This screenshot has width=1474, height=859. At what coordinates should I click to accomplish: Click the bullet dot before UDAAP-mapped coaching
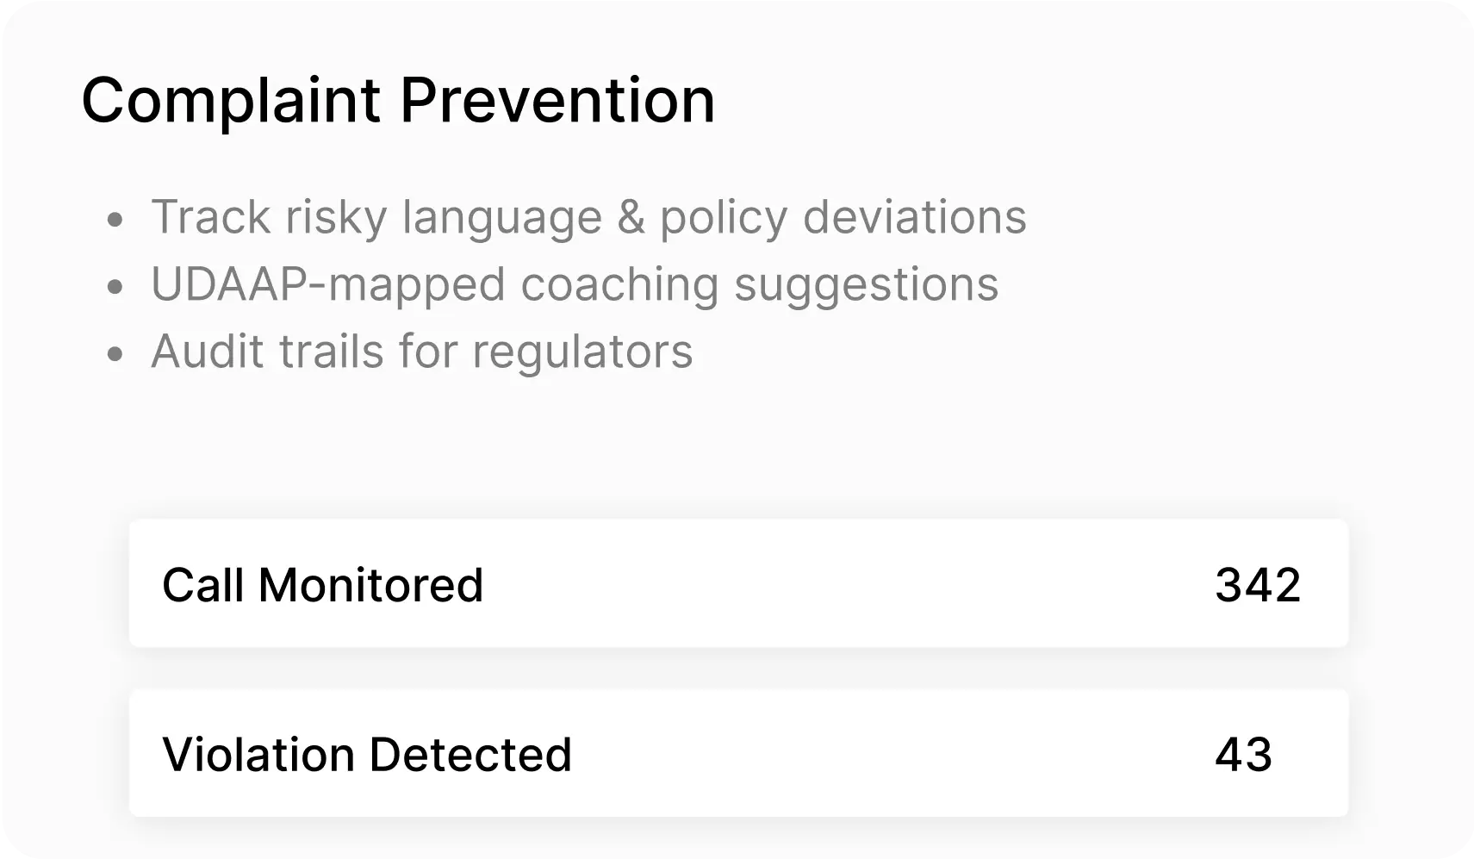click(x=115, y=287)
